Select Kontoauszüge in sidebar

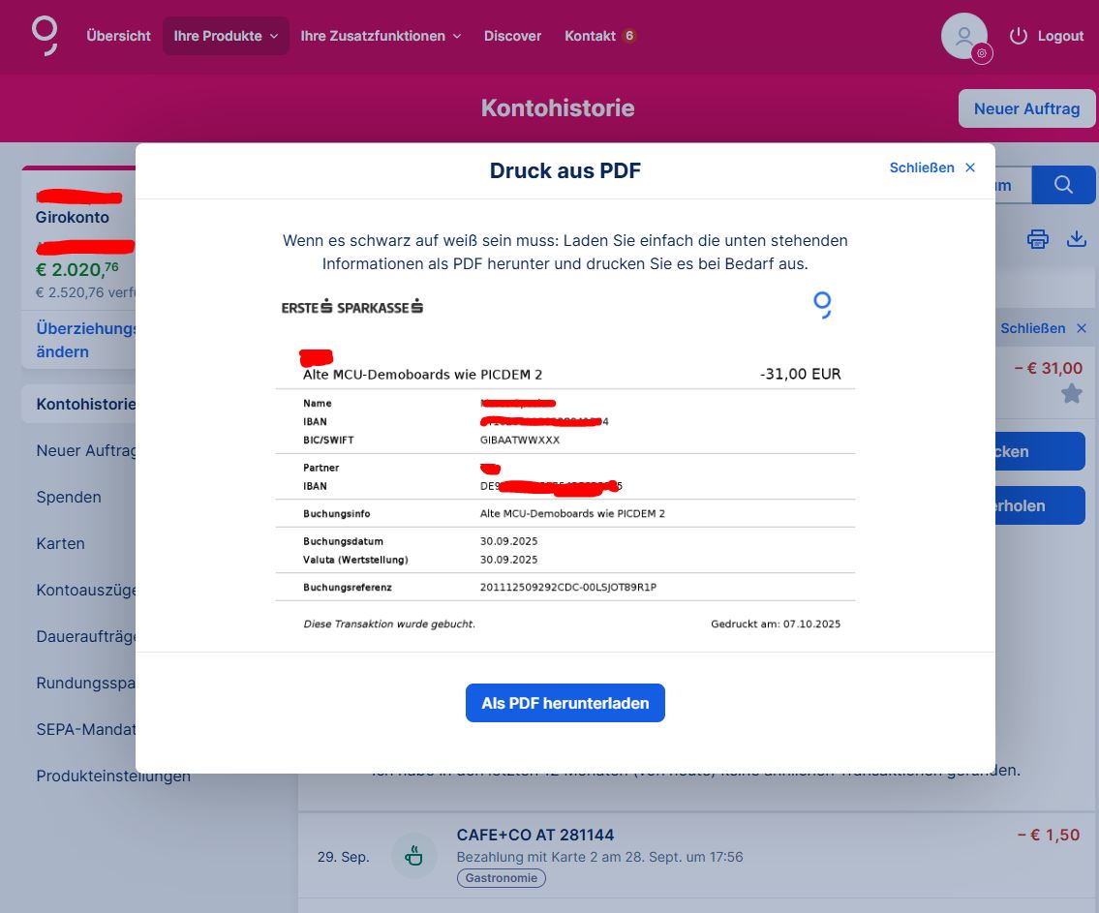tap(85, 590)
